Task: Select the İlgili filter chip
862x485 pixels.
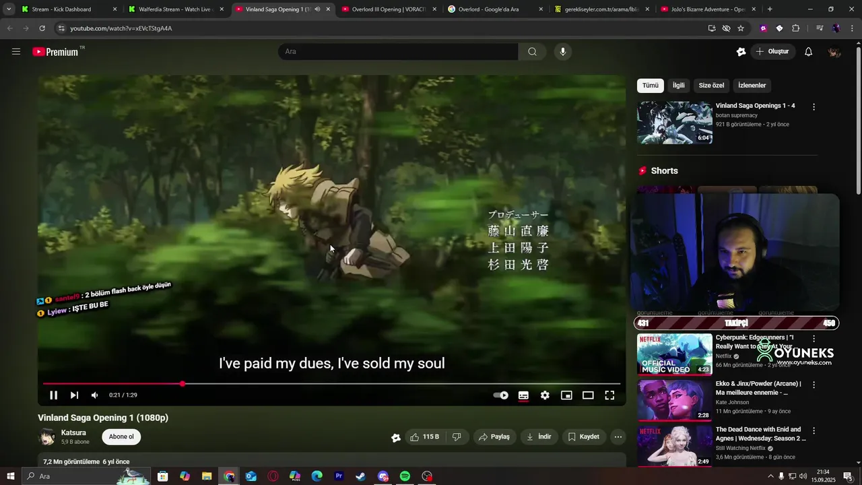Action: click(x=679, y=86)
